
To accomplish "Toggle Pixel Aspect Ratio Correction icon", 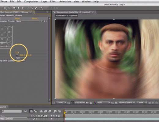I will pyautogui.click(x=150, y=102).
